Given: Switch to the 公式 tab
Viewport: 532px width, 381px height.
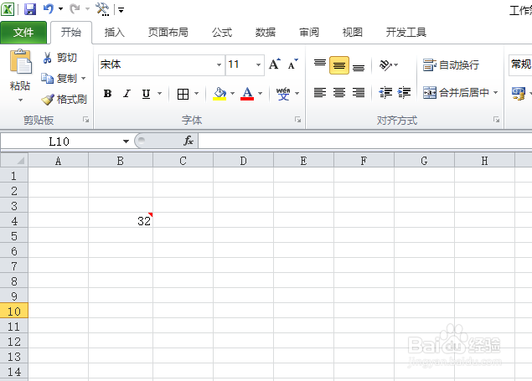Looking at the screenshot, I should [222, 33].
